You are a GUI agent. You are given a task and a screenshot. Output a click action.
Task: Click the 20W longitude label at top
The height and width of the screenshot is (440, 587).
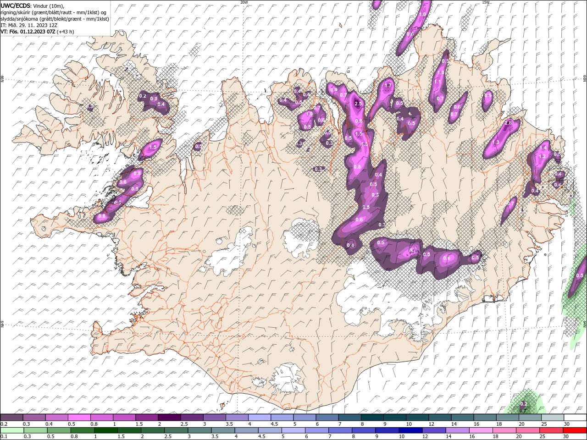tap(244, 2)
